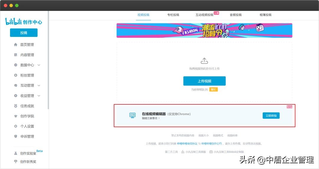The width and height of the screenshot is (319, 169).
Task: Expand the 收益管理 submenu chevron
Action: click(39, 96)
